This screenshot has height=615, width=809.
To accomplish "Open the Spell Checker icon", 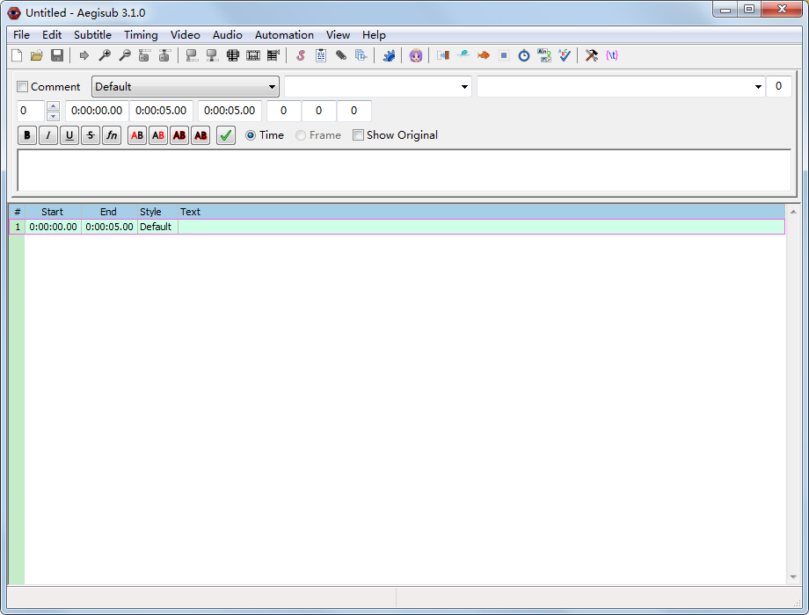I will [565, 55].
